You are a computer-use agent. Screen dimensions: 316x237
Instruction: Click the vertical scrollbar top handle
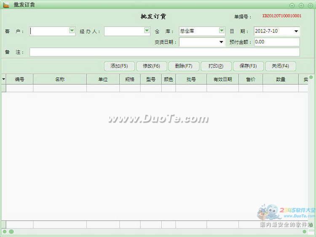coord(311,78)
